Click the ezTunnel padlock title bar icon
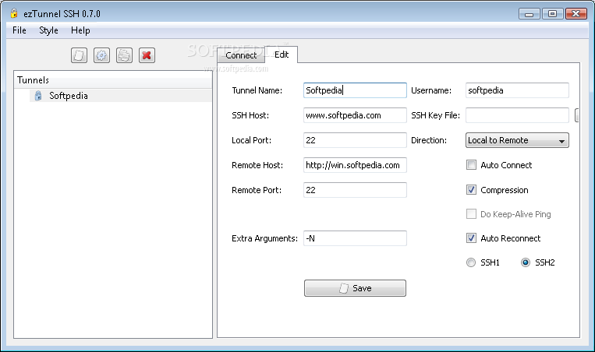This screenshot has width=595, height=352. (14, 13)
